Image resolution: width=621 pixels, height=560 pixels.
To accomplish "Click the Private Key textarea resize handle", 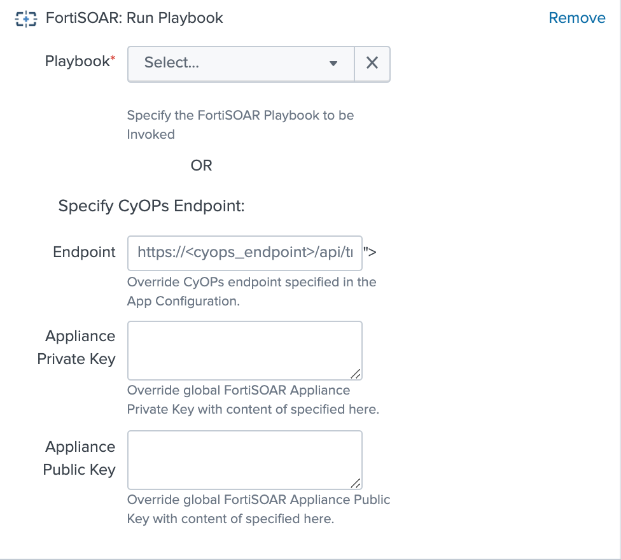I will pos(356,374).
